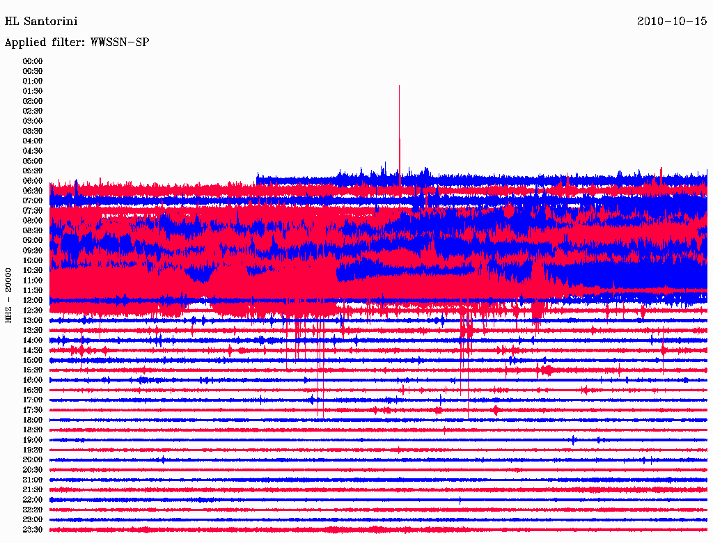Click the station title 'HL Santorini'
This screenshot has height=543, width=713.
pyautogui.click(x=41, y=22)
